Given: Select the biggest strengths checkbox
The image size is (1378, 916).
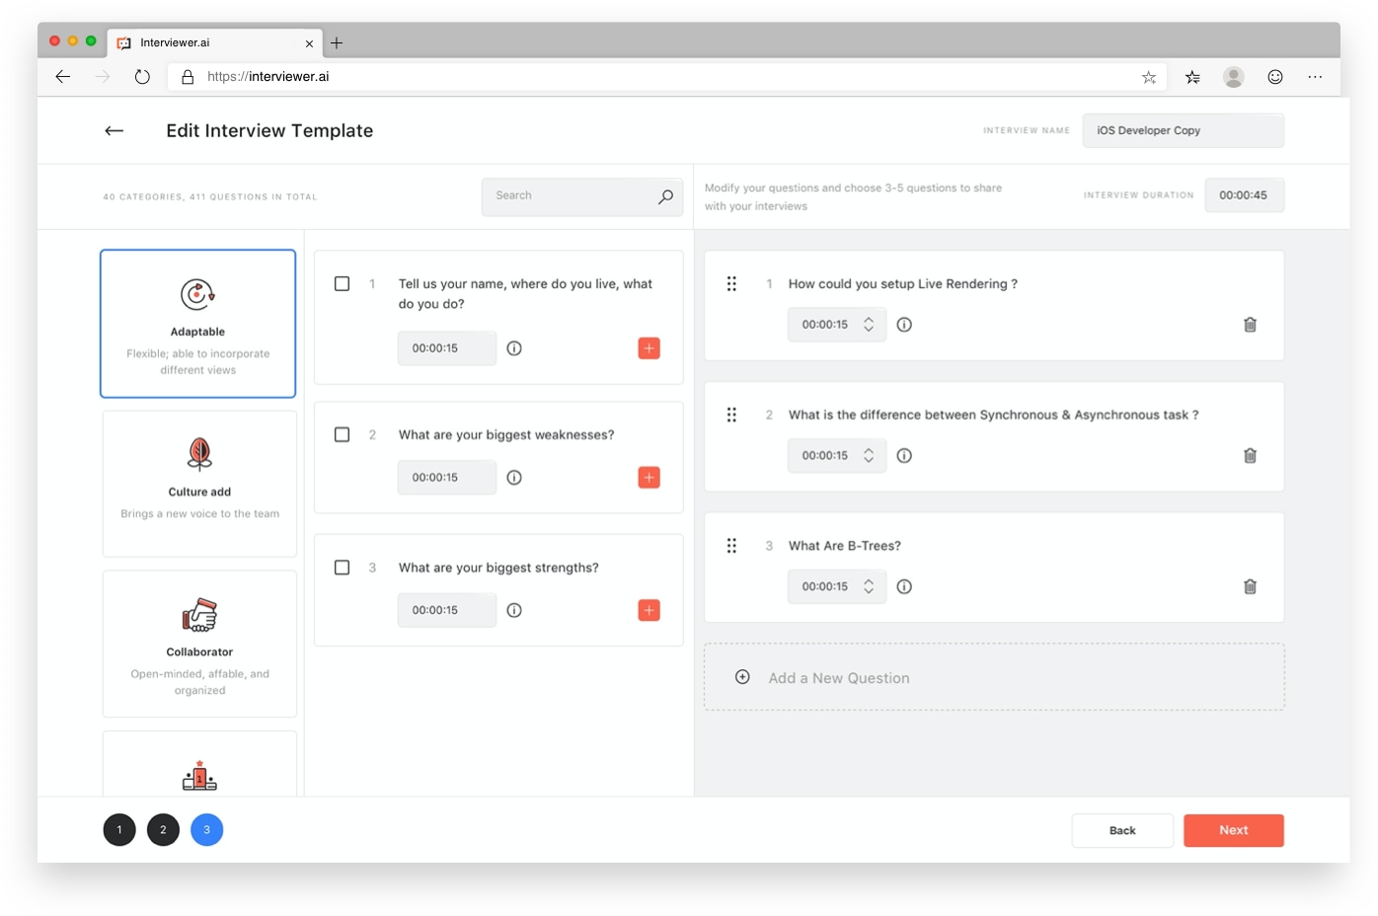Looking at the screenshot, I should [343, 568].
